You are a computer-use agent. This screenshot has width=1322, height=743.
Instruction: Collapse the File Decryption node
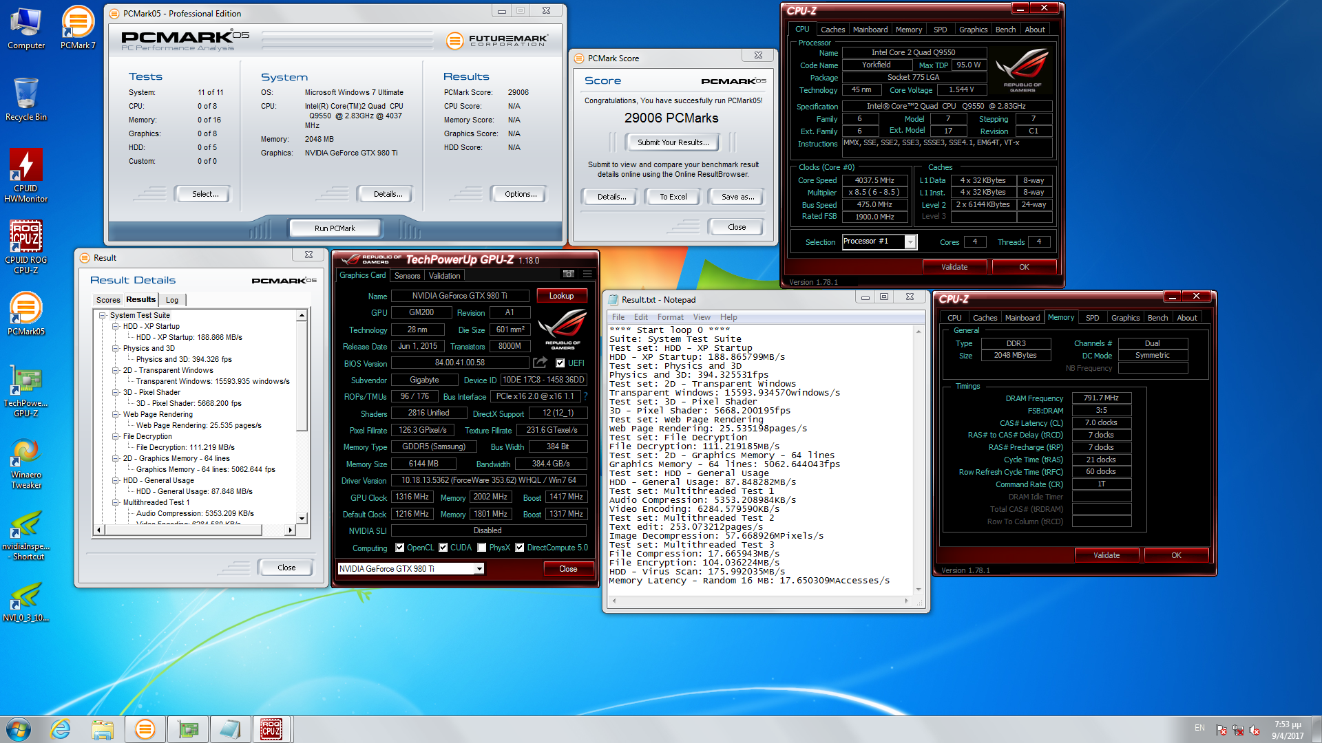pyautogui.click(x=116, y=437)
